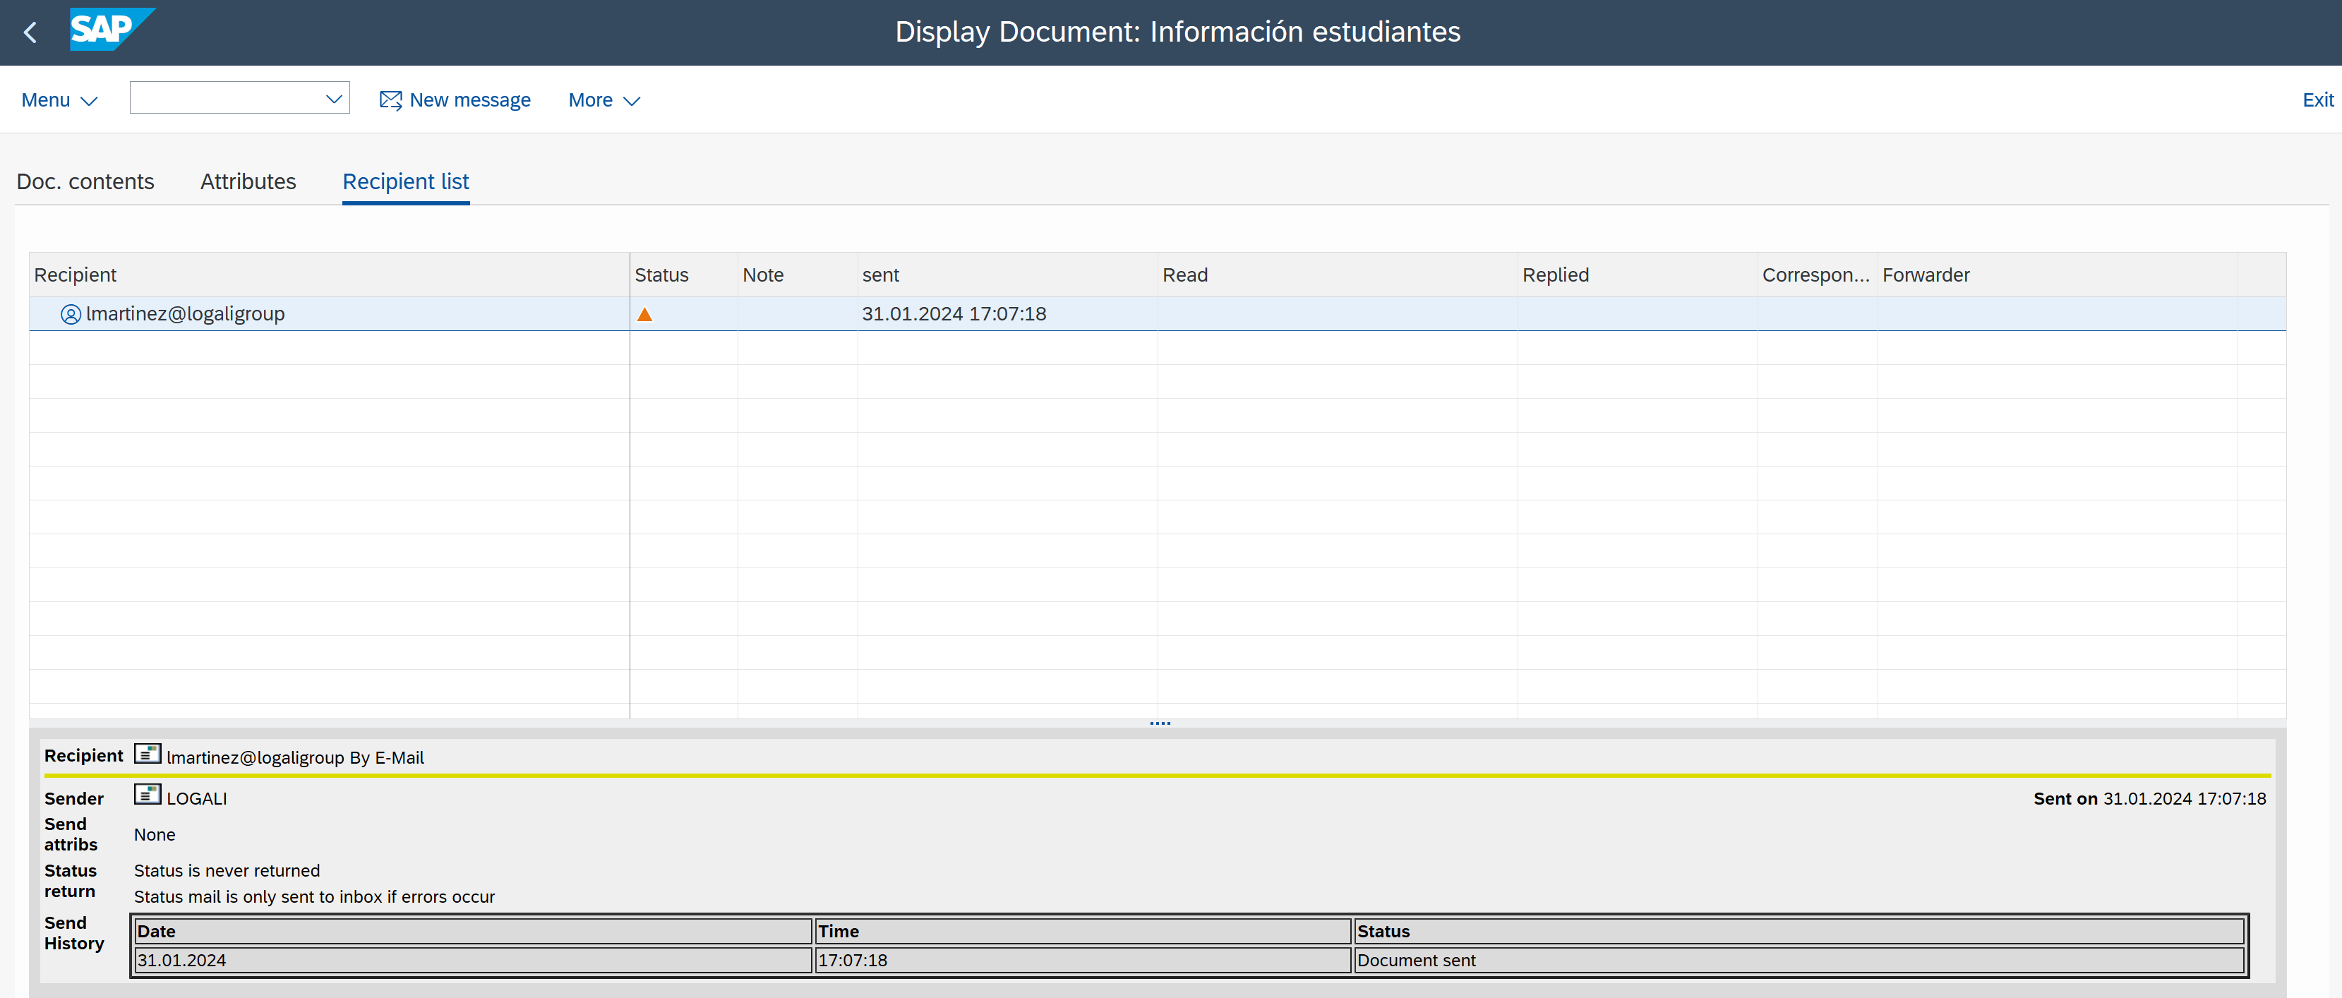Select the Recipient list tab
The height and width of the screenshot is (998, 2342).
point(405,182)
